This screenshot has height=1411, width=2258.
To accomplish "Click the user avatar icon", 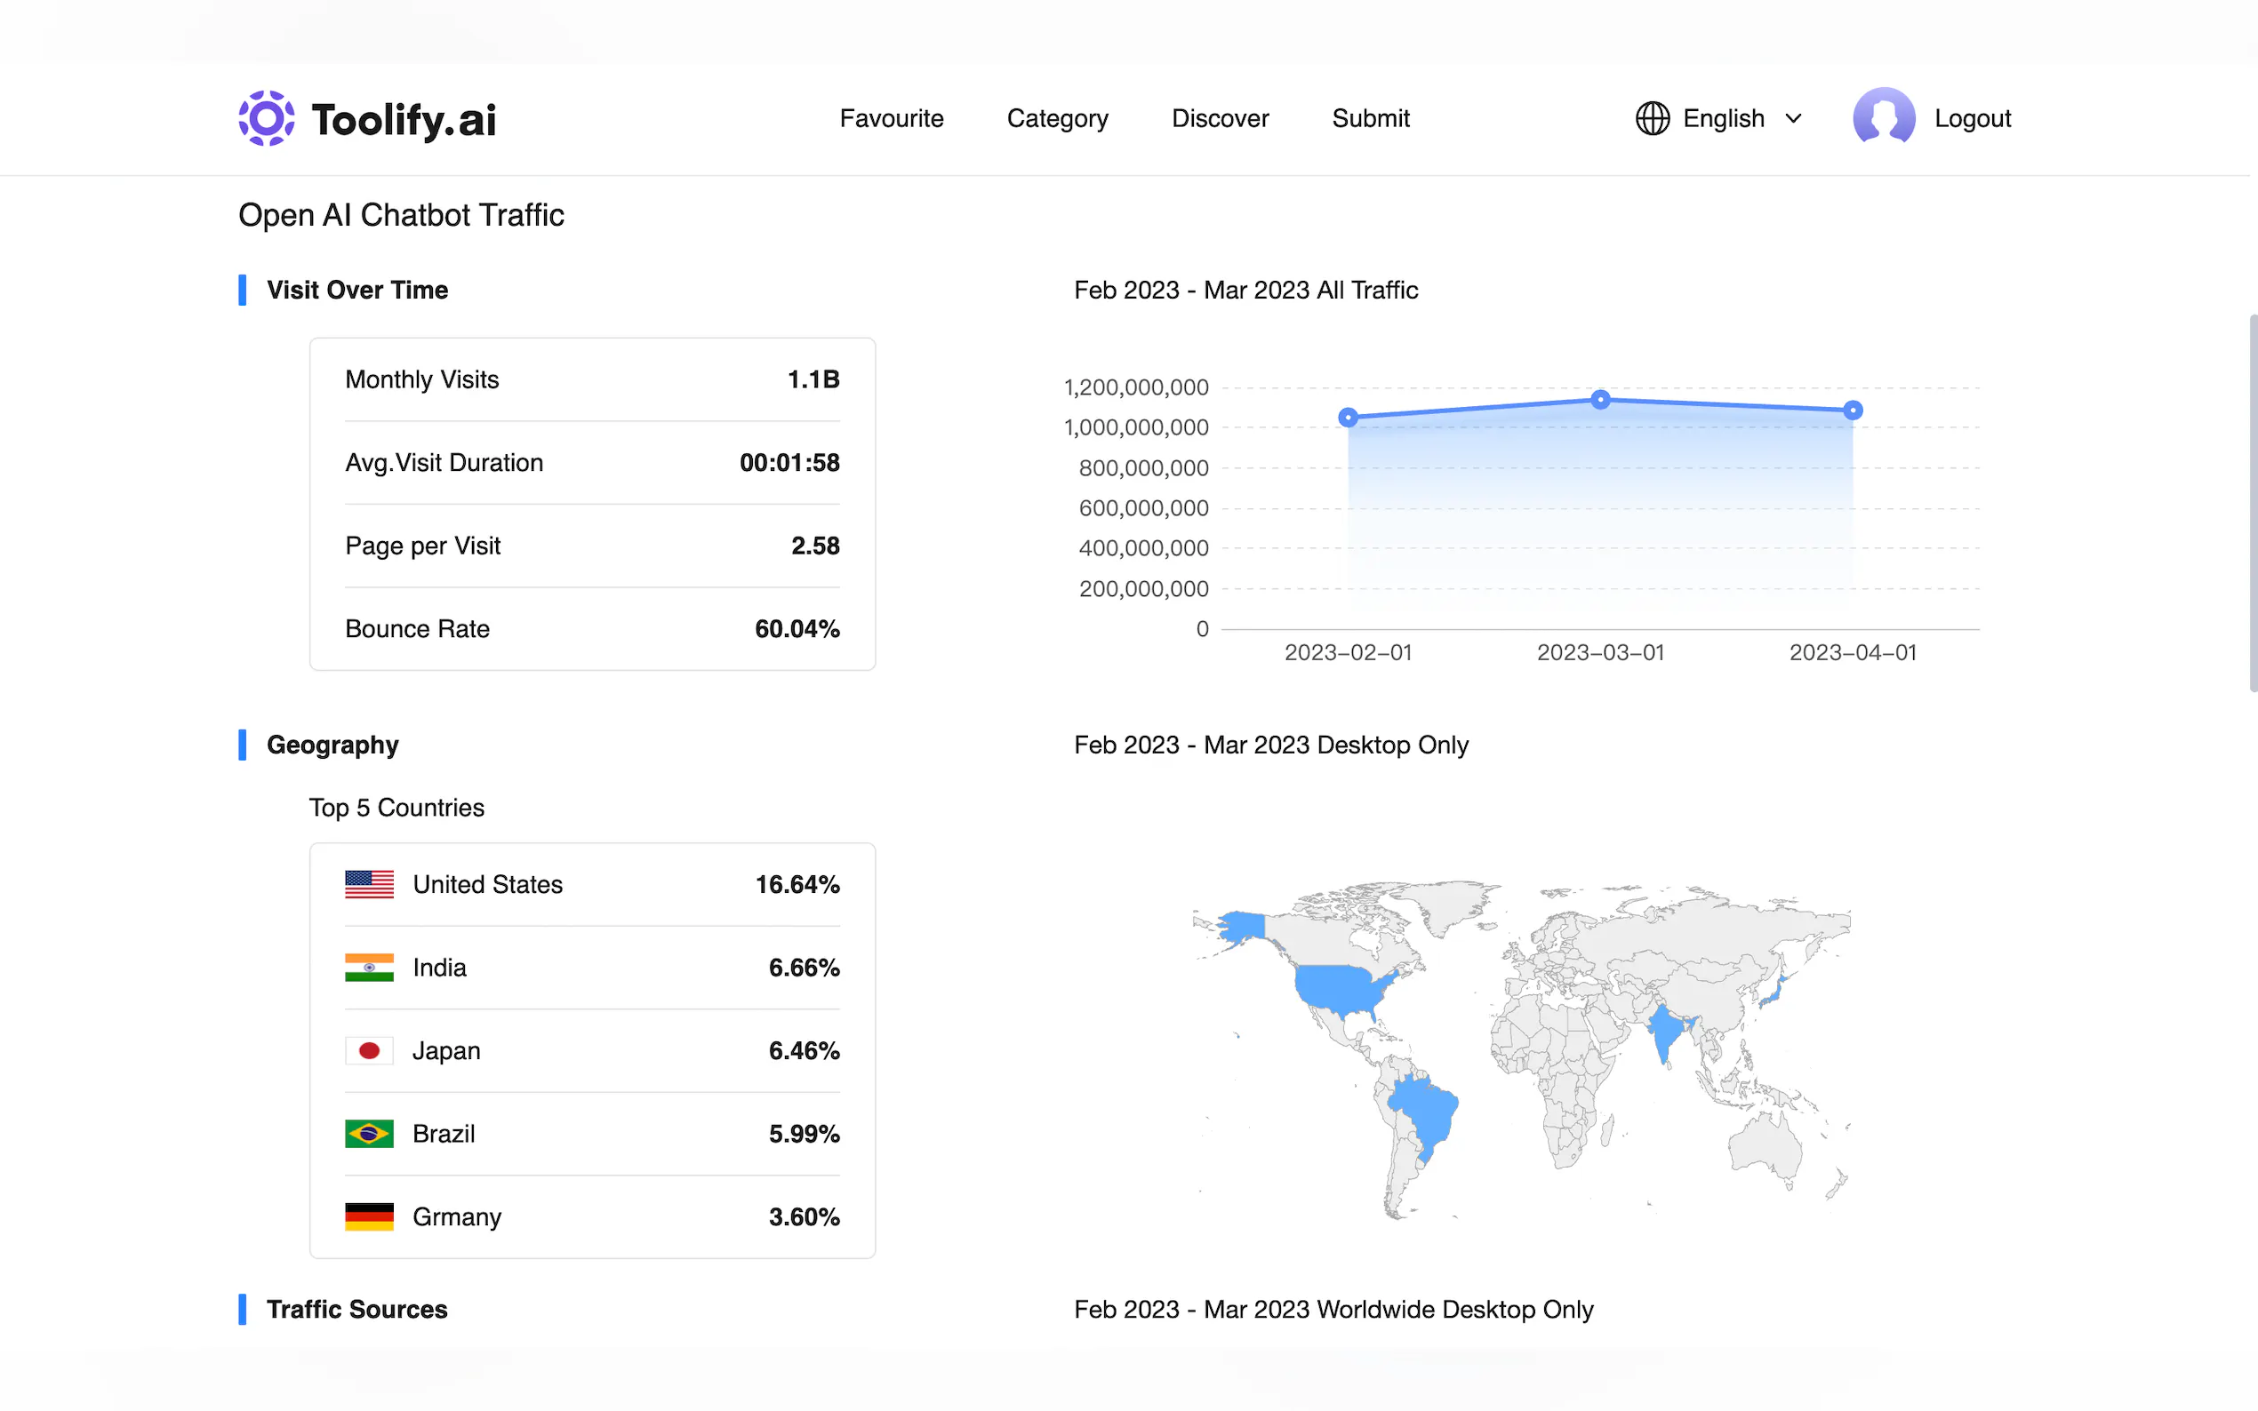I will tap(1883, 116).
